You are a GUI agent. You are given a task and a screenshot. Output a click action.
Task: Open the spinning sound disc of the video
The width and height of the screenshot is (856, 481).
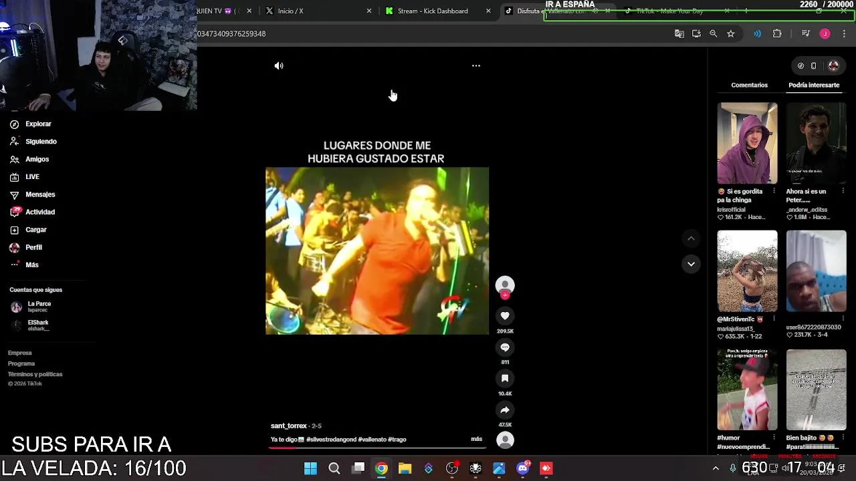pos(505,440)
